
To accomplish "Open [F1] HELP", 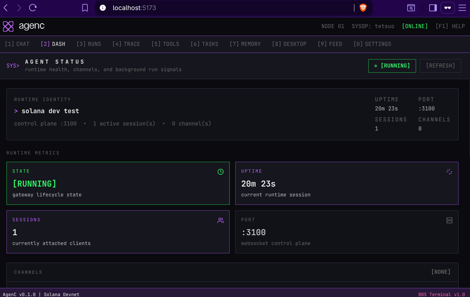I will pyautogui.click(x=450, y=26).
